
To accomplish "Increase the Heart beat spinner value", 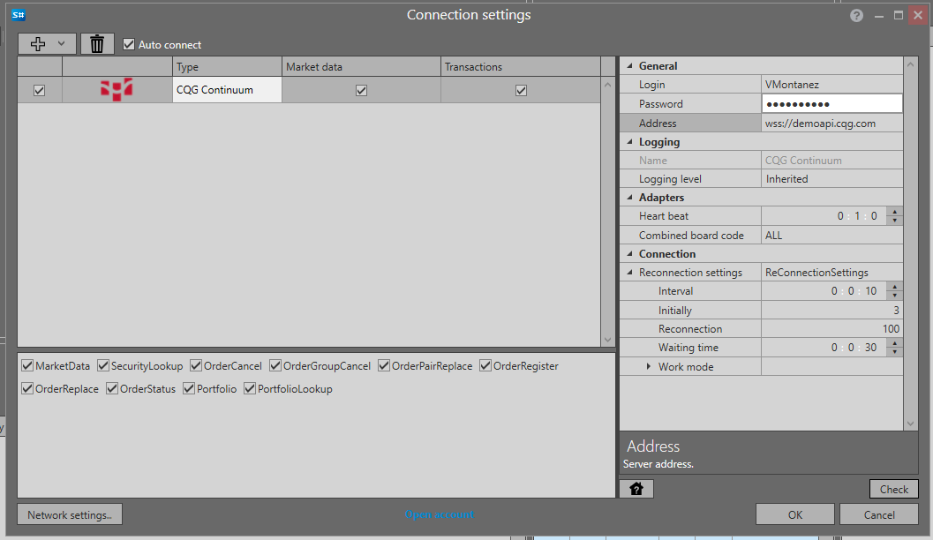I will [895, 212].
